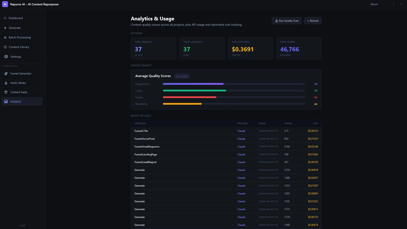Open the Content Packs box icon

[6, 92]
